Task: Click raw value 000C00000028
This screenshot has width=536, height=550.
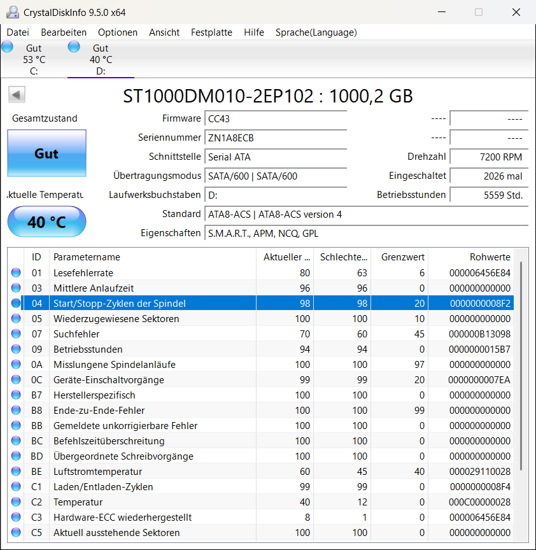Action: pyautogui.click(x=479, y=502)
